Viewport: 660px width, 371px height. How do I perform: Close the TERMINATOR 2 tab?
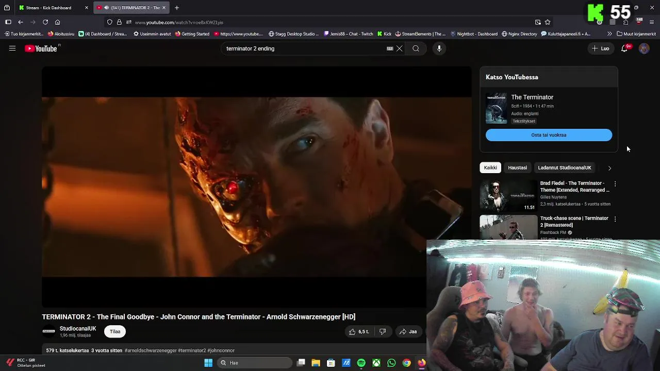tap(164, 8)
